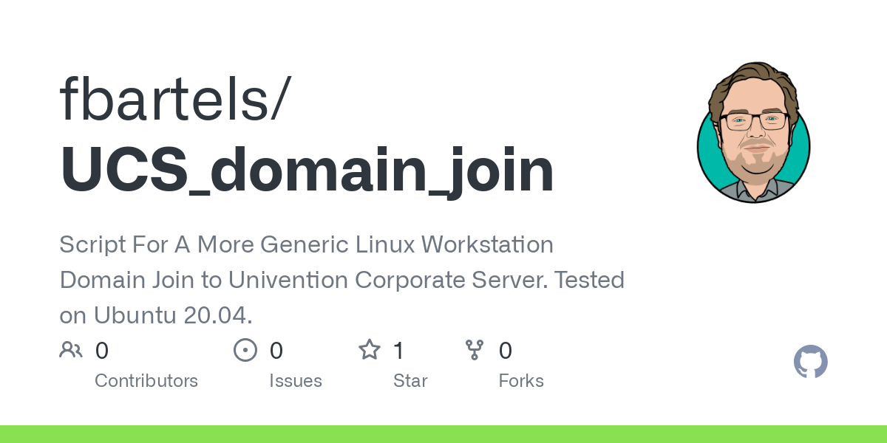Select the repository owner name fbartels/
Viewport: 887px width, 443px height.
pyautogui.click(x=174, y=98)
